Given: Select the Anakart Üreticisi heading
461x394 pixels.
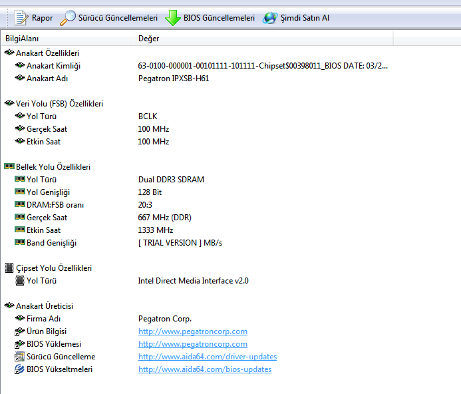Looking at the screenshot, I should [x=45, y=306].
